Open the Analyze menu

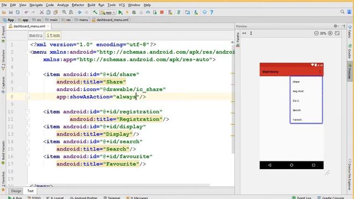pyautogui.click(x=63, y=5)
